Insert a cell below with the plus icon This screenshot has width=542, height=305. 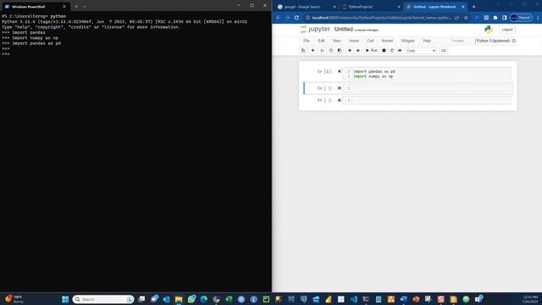pyautogui.click(x=312, y=51)
